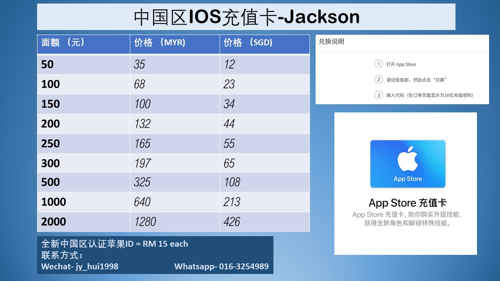
Task: Select the "Wechat- jy_hui1998" contact text
Action: coord(80,267)
